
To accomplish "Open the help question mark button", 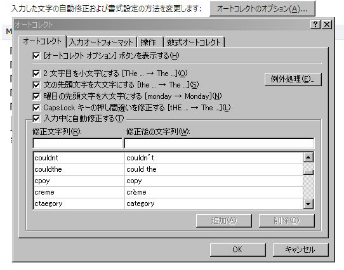I will click(x=315, y=24).
